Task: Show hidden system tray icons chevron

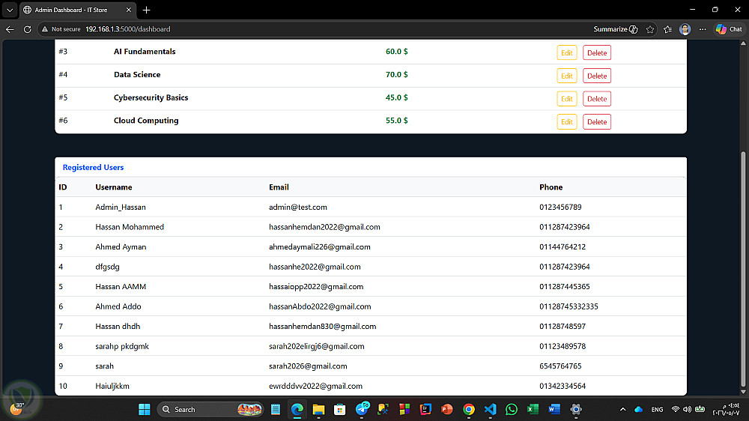Action: [622, 409]
